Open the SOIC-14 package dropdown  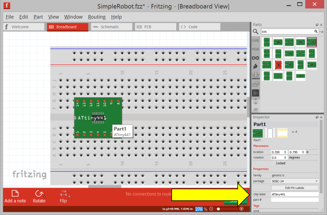click(x=295, y=181)
